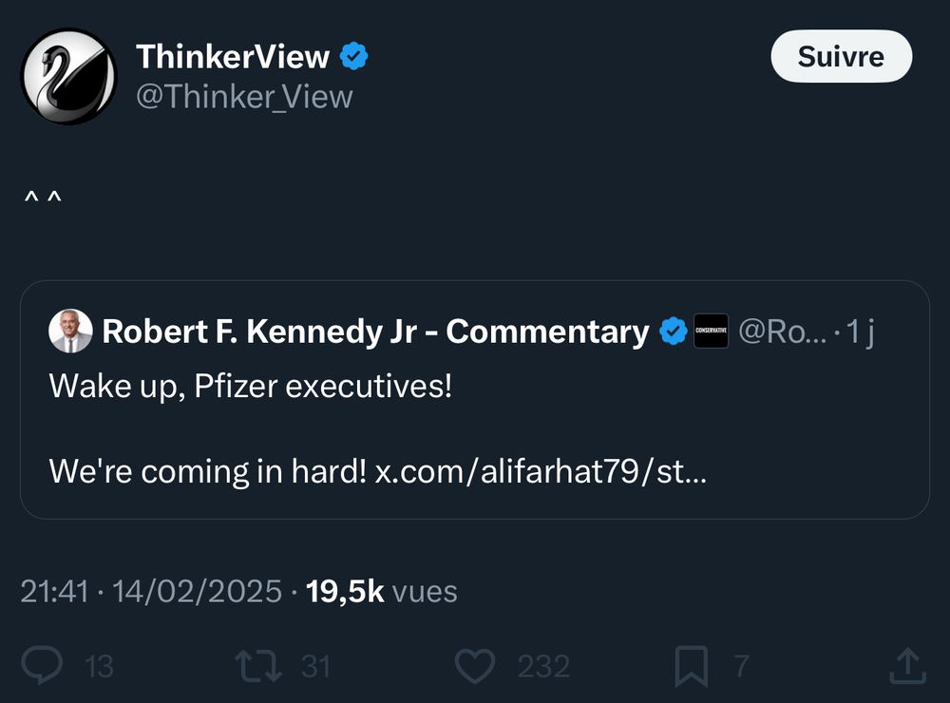Open the @Thinker_View handle link
950x703 pixels.
(x=244, y=97)
